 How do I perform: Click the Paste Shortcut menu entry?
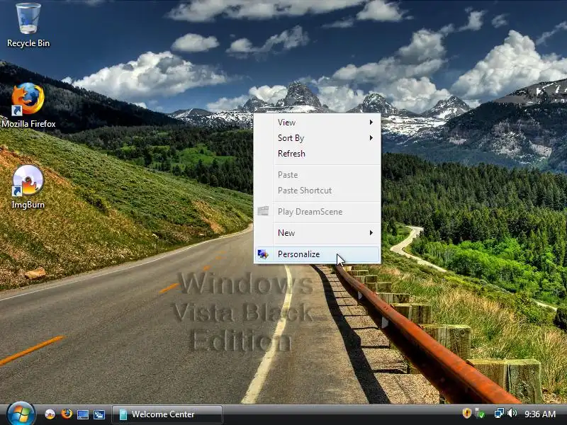[x=317, y=191]
